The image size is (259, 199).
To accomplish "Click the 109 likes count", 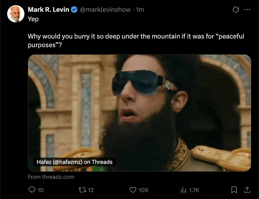I will coord(143,190).
